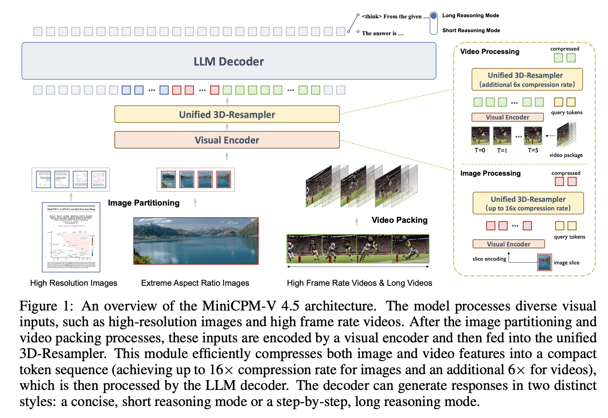Select the resampler box with additional 6x compression rate
The width and height of the screenshot is (608, 418).
(x=527, y=79)
